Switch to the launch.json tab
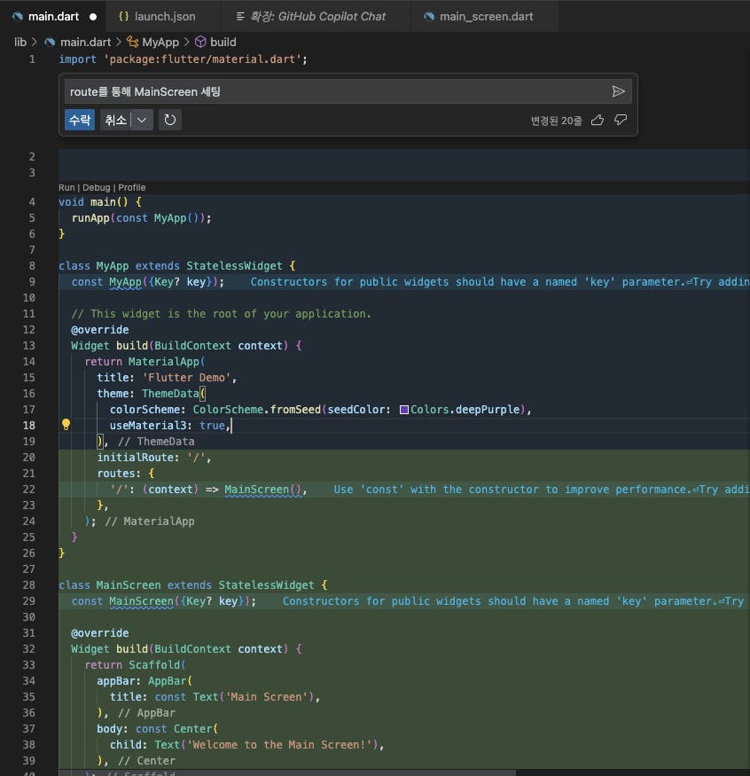 click(164, 16)
